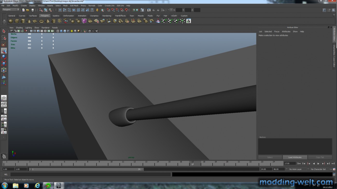
Task: Create a polygon cylinder from the shelf
Action: click(23, 21)
